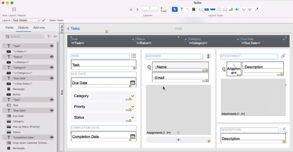
Task: Click the New Layout / Report icon
Action: 14,9
